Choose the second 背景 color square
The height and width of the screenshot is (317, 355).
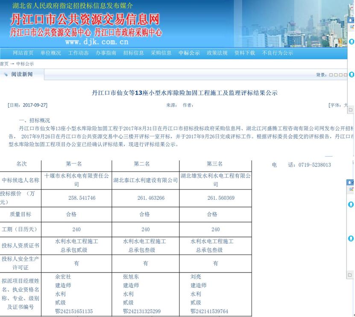click(x=336, y=75)
